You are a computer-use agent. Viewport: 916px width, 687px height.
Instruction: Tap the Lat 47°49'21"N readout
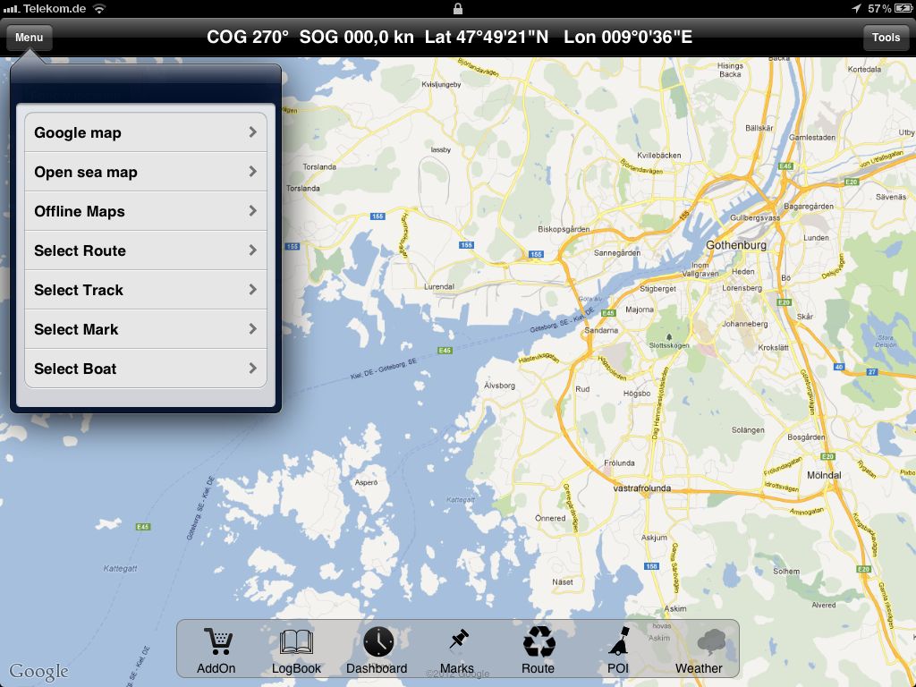(487, 38)
